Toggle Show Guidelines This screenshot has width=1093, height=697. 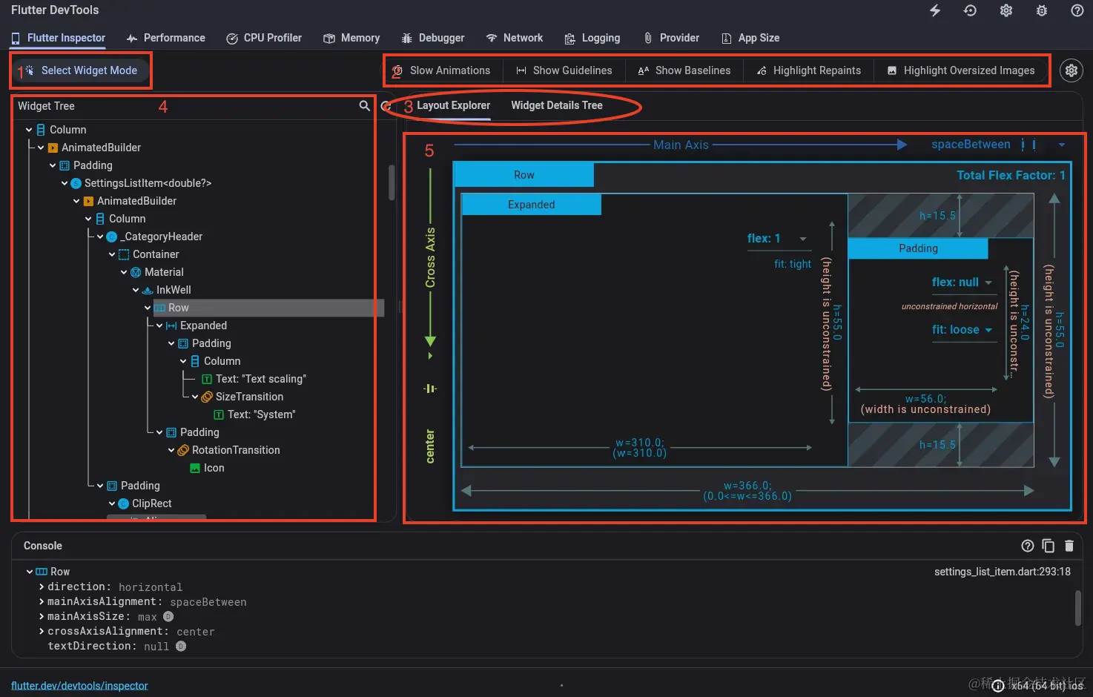tap(564, 70)
